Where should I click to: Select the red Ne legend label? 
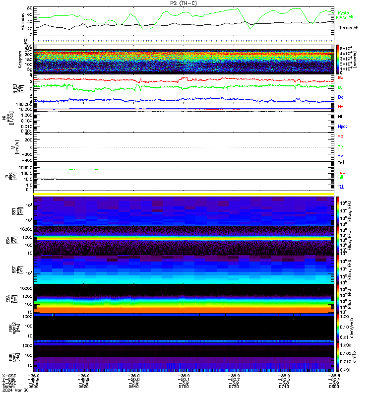[x=340, y=107]
